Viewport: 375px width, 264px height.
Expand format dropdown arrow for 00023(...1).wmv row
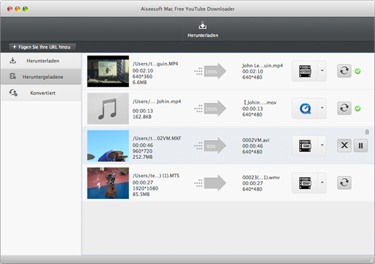[322, 183]
